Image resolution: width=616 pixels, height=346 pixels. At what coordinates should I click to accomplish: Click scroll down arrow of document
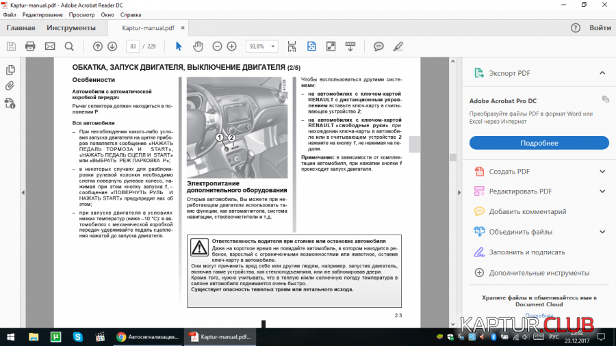[x=452, y=324]
